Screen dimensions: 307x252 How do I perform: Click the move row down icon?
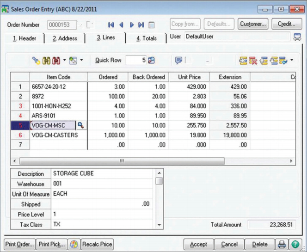(x=274, y=61)
